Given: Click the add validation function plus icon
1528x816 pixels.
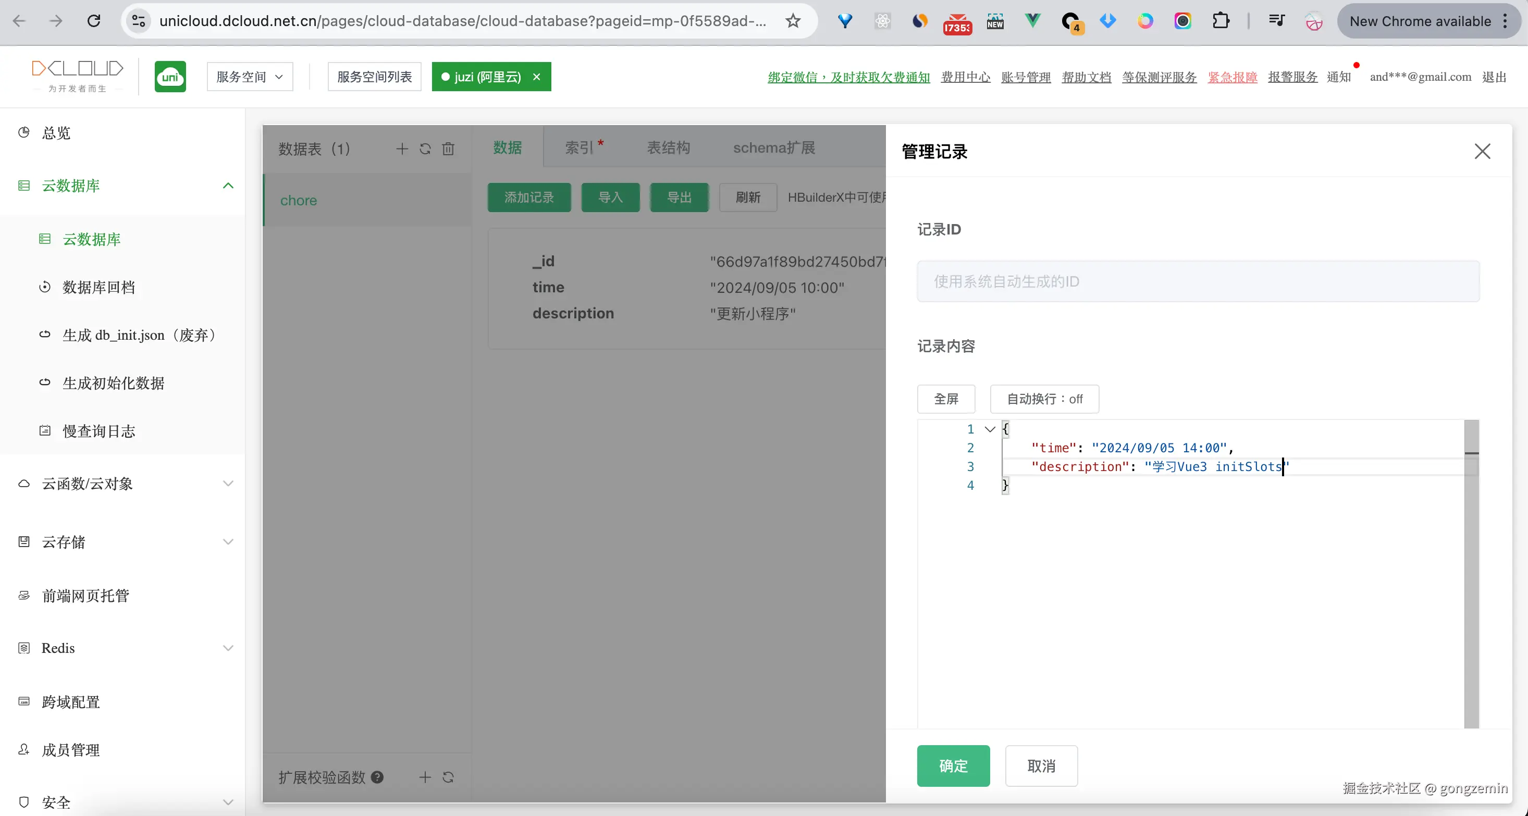Looking at the screenshot, I should click(425, 777).
